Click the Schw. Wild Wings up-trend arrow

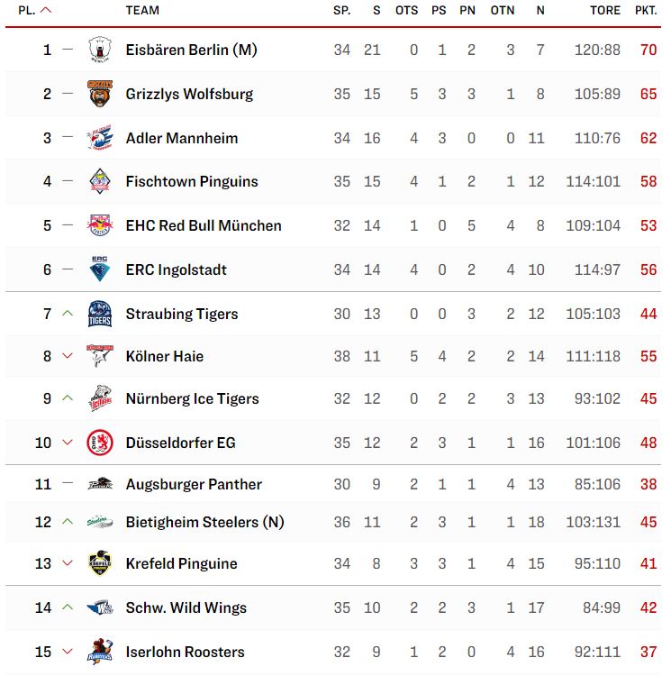coord(68,607)
